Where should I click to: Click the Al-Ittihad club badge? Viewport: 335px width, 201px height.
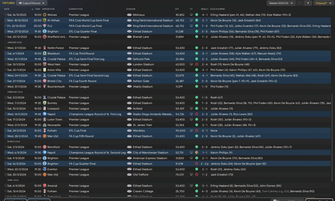(x=44, y=20)
